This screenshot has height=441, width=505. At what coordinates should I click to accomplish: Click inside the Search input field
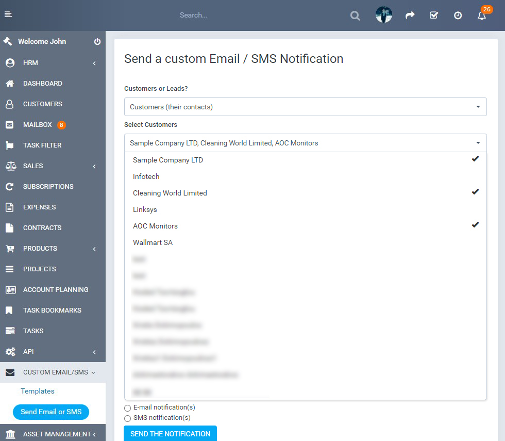click(x=232, y=15)
